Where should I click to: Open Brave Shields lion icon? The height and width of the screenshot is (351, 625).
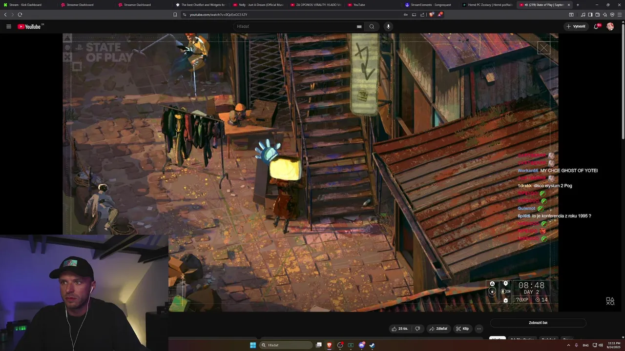(432, 15)
